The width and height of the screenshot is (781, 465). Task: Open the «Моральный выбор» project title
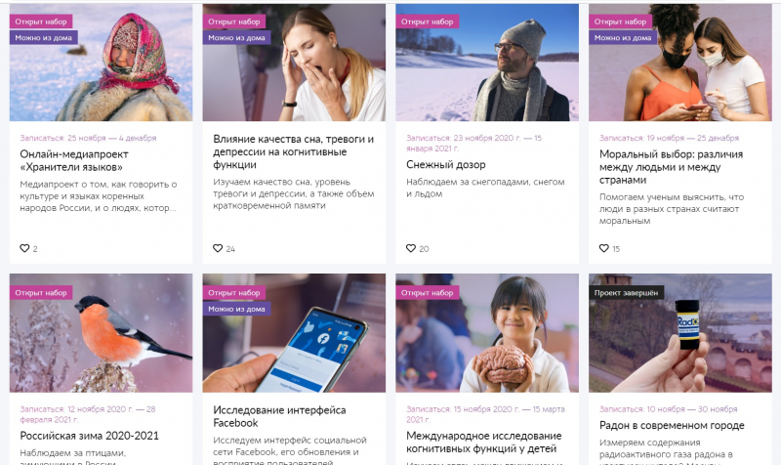[671, 167]
